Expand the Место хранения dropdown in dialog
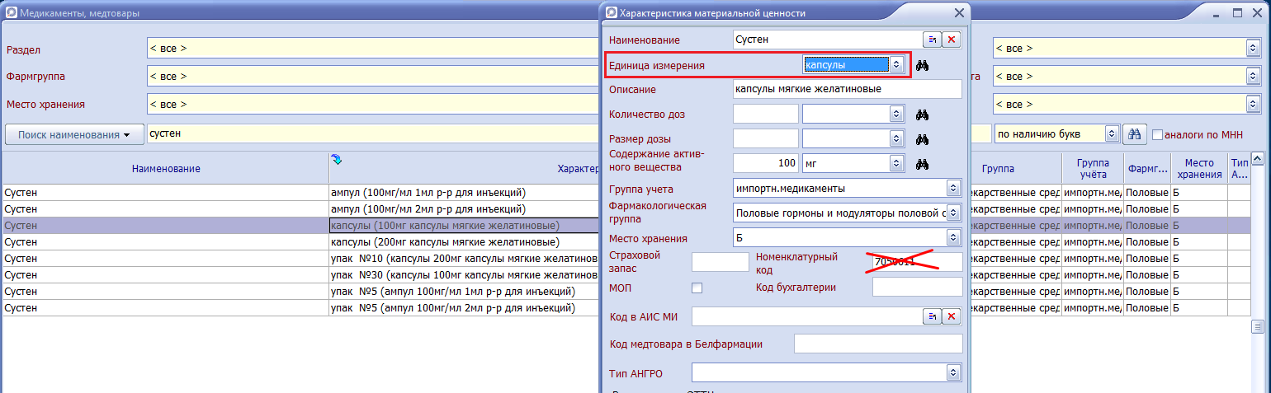 953,238
